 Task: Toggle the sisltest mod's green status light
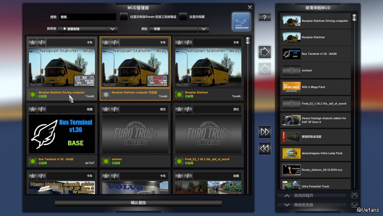[x=106, y=161]
